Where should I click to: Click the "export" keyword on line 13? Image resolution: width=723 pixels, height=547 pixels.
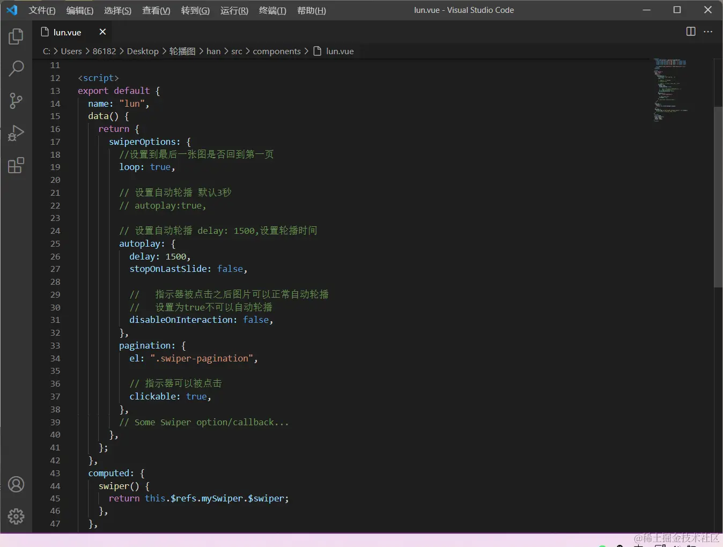coord(93,91)
